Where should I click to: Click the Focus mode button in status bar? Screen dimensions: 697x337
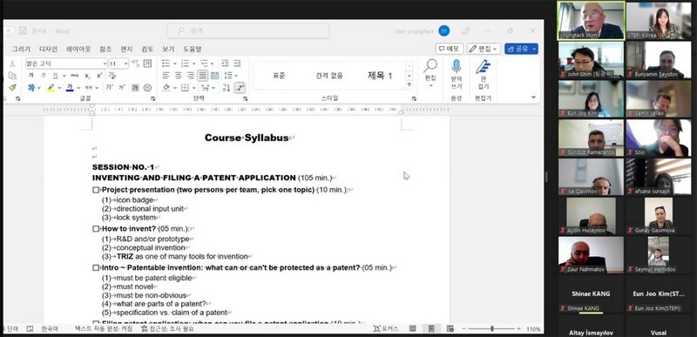click(x=386, y=329)
